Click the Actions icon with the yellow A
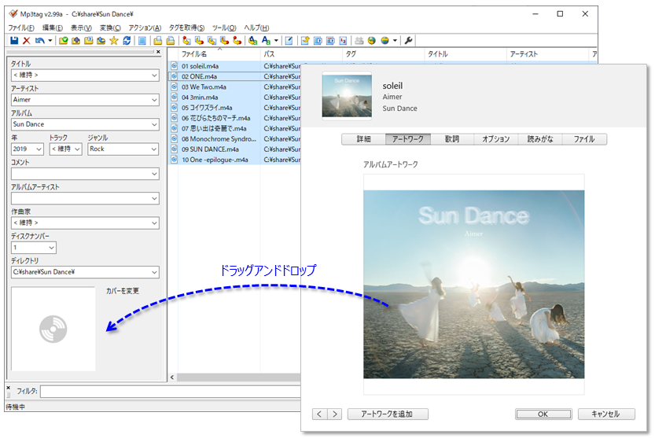 pyautogui.click(x=252, y=41)
